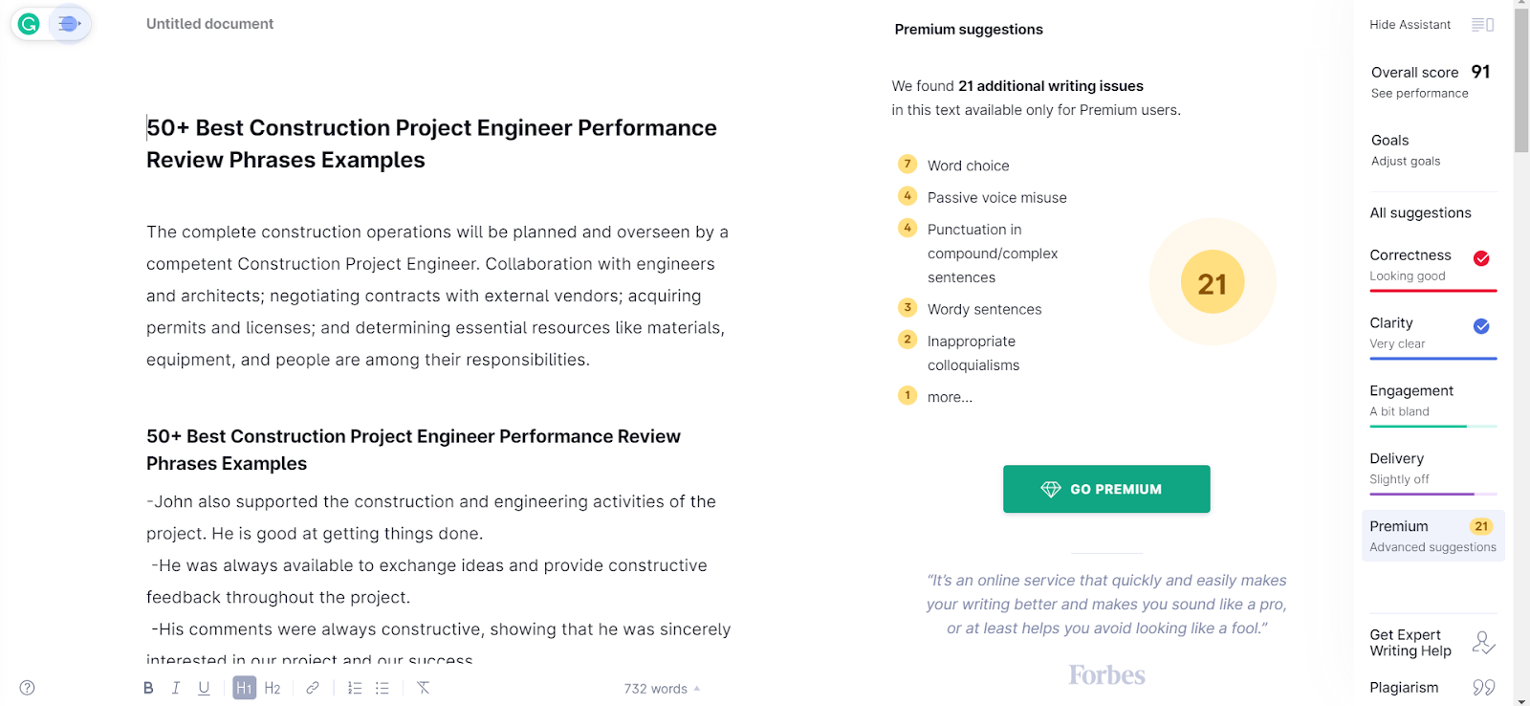The image size is (1530, 706).
Task: Apply italic formatting from bottom toolbar
Action: [x=176, y=688]
